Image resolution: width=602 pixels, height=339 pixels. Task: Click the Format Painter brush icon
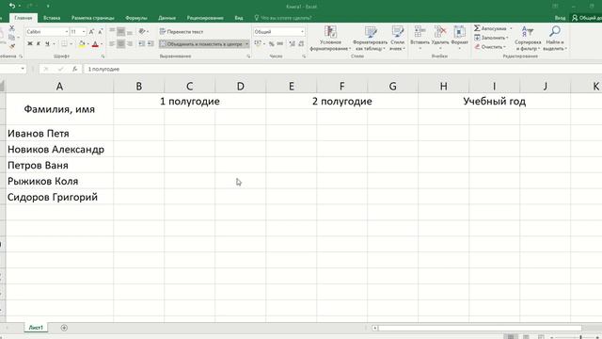[11, 46]
